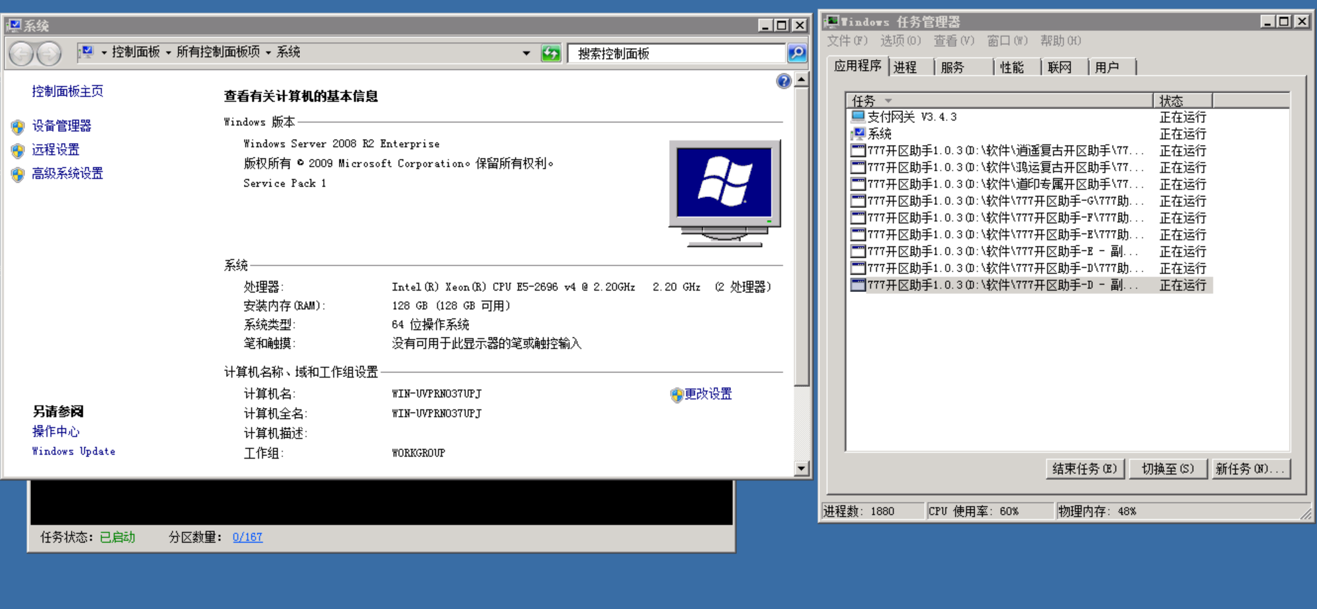Open the 窗口(W) menu in Task Manager
The width and height of the screenshot is (1317, 609).
1007,41
